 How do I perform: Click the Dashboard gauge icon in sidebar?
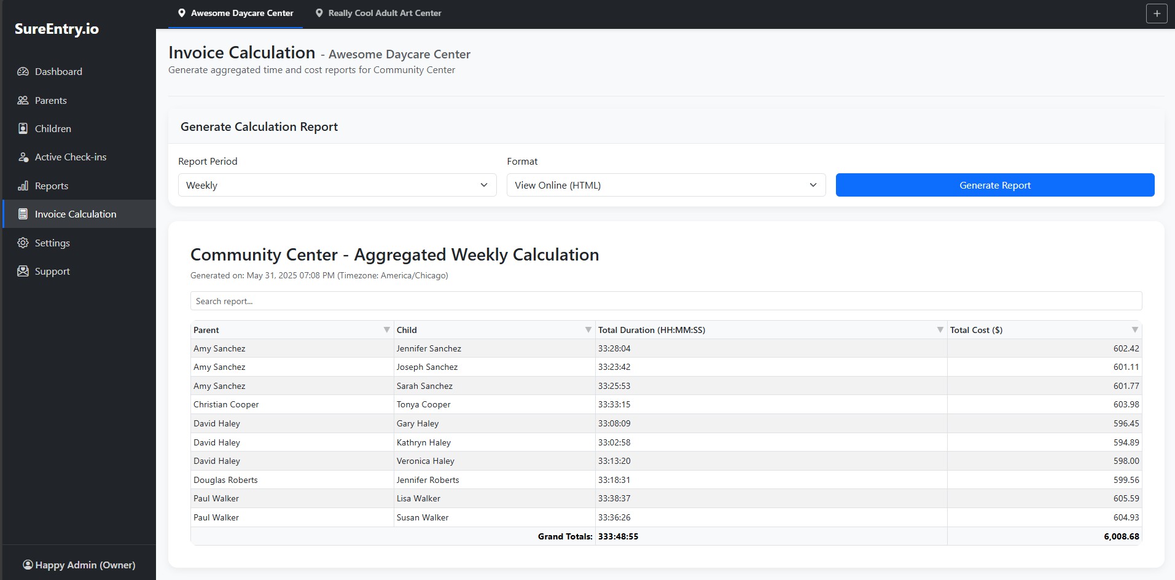(x=23, y=71)
